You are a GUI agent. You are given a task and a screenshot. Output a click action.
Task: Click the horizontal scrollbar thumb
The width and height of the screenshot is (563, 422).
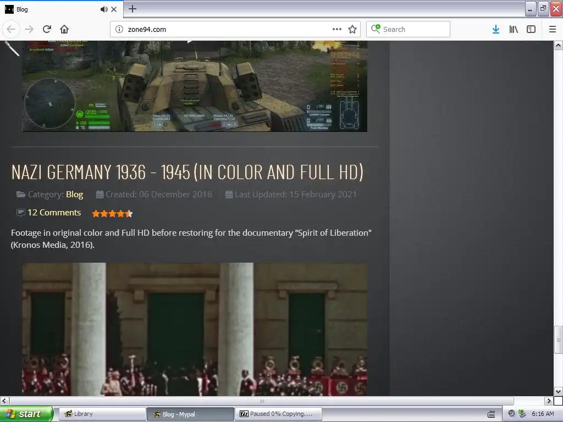(x=261, y=401)
